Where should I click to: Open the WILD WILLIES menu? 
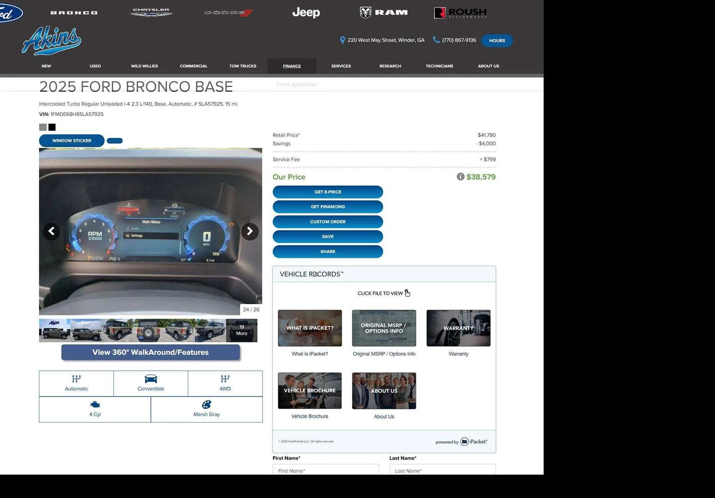click(x=145, y=66)
